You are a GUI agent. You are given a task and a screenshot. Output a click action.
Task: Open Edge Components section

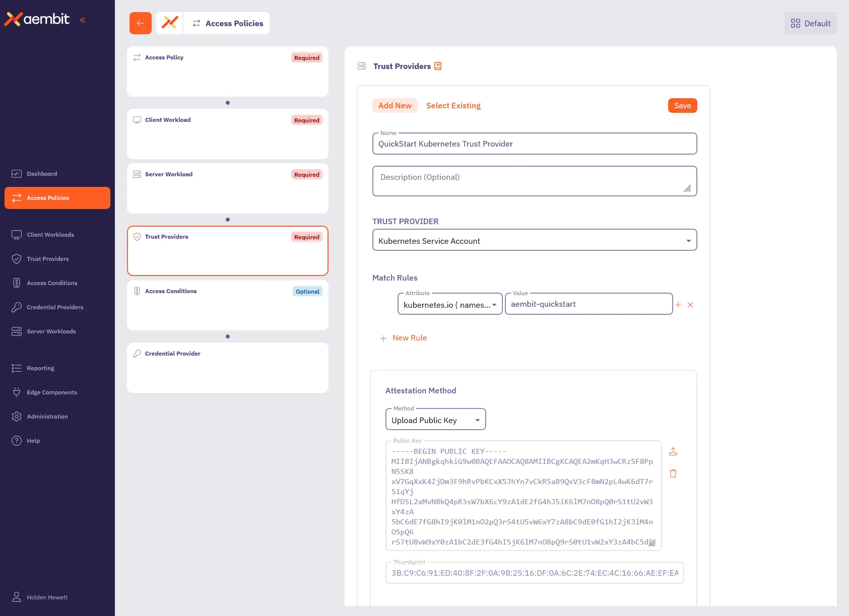click(52, 392)
